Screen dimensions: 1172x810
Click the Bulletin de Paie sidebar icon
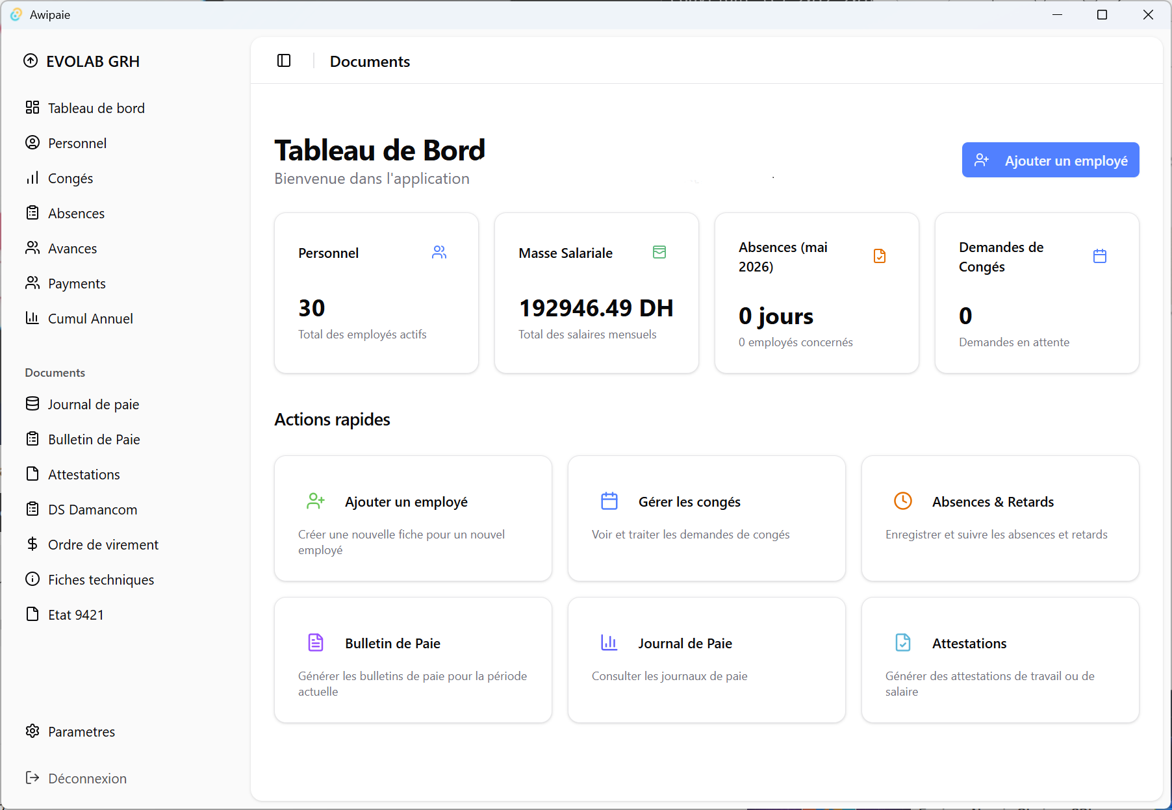tap(32, 438)
